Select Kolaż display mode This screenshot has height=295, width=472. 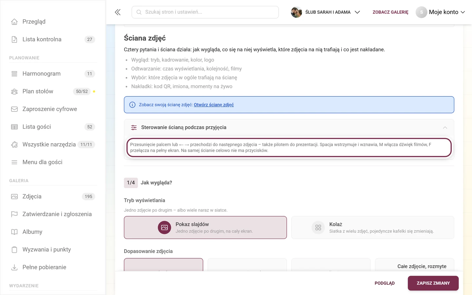[x=373, y=227]
